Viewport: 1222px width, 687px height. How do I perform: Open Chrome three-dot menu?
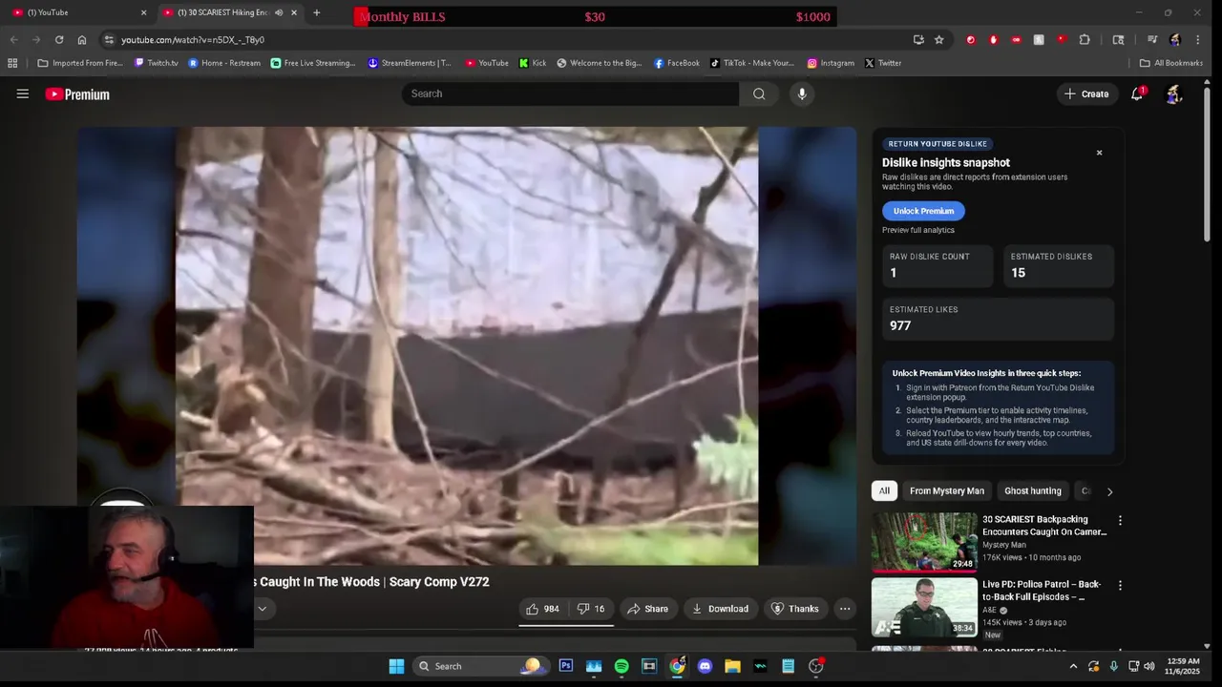(1198, 40)
